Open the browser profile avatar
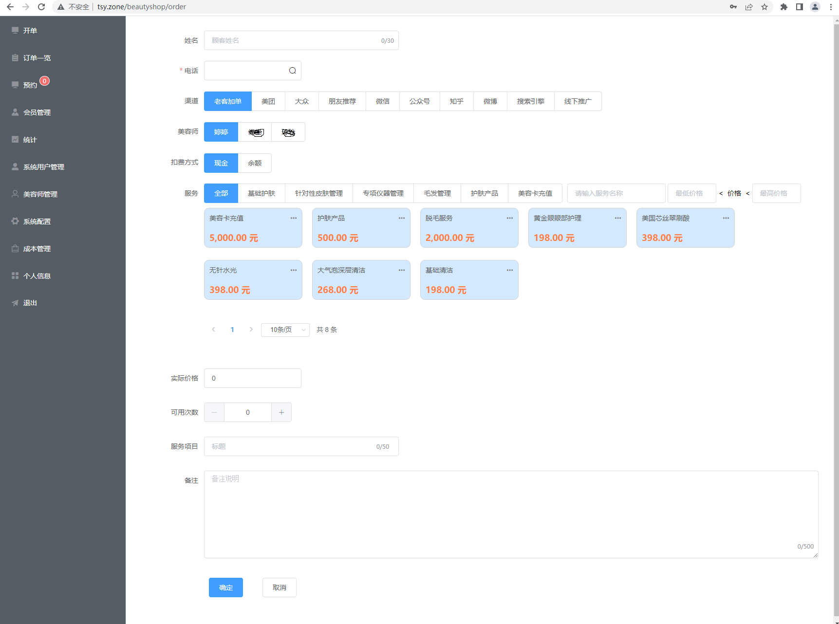Screen dimensions: 839x624 (x=815, y=7)
